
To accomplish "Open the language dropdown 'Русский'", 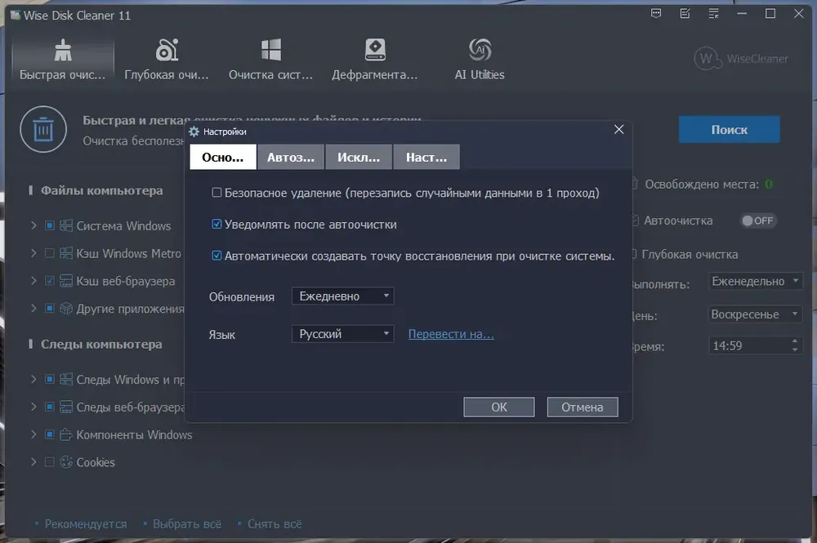I will point(342,334).
